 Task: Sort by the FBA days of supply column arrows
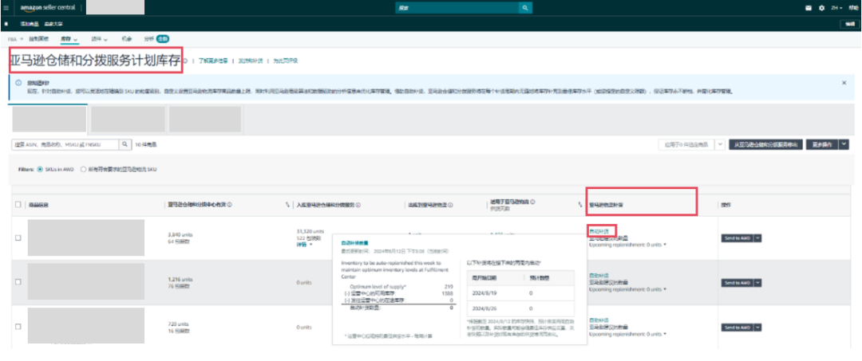[579, 205]
